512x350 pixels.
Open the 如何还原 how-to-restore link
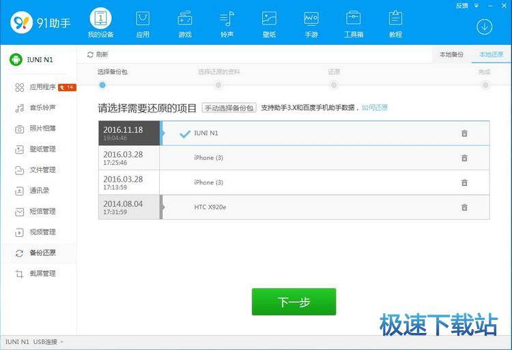pyautogui.click(x=375, y=108)
